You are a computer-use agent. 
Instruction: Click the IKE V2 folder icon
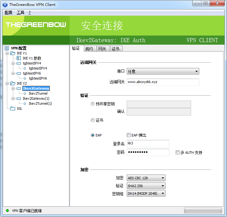click(x=13, y=83)
